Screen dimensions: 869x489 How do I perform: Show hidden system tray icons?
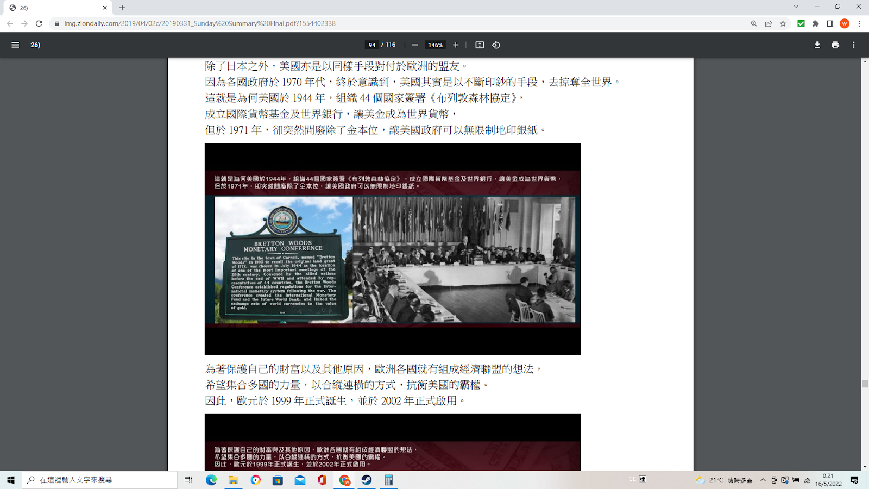tap(763, 480)
